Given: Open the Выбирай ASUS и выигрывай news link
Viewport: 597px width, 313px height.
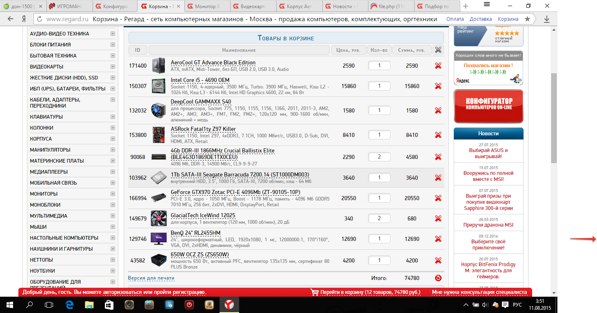Looking at the screenshot, I should (488, 153).
